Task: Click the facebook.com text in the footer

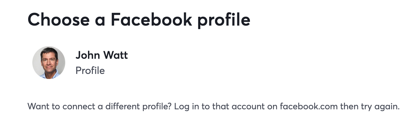Action: (309, 106)
